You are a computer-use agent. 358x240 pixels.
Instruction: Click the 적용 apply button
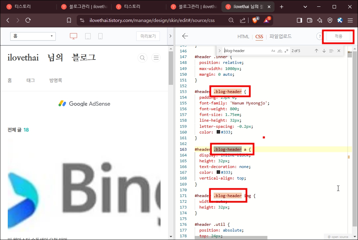coord(338,36)
